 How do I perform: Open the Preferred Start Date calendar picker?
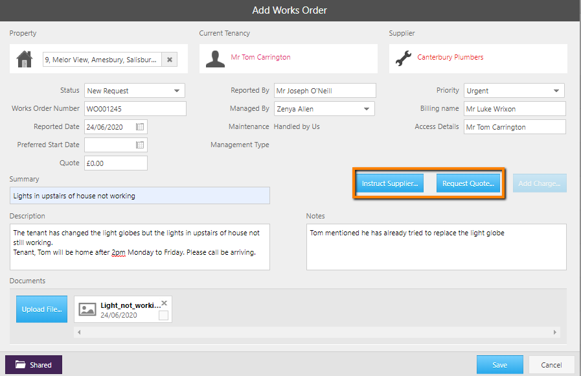(x=140, y=145)
